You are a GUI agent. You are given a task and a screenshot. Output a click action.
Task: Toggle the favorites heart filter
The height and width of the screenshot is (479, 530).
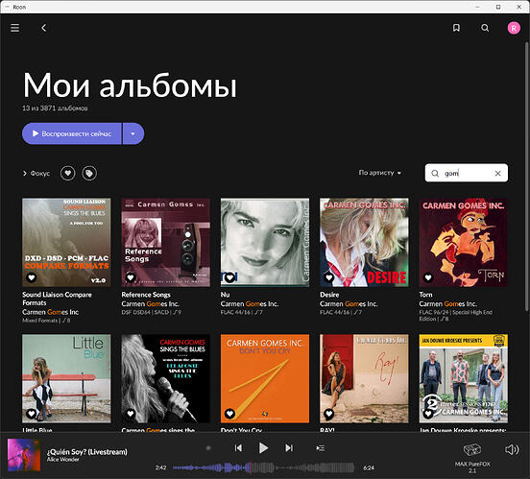(67, 173)
